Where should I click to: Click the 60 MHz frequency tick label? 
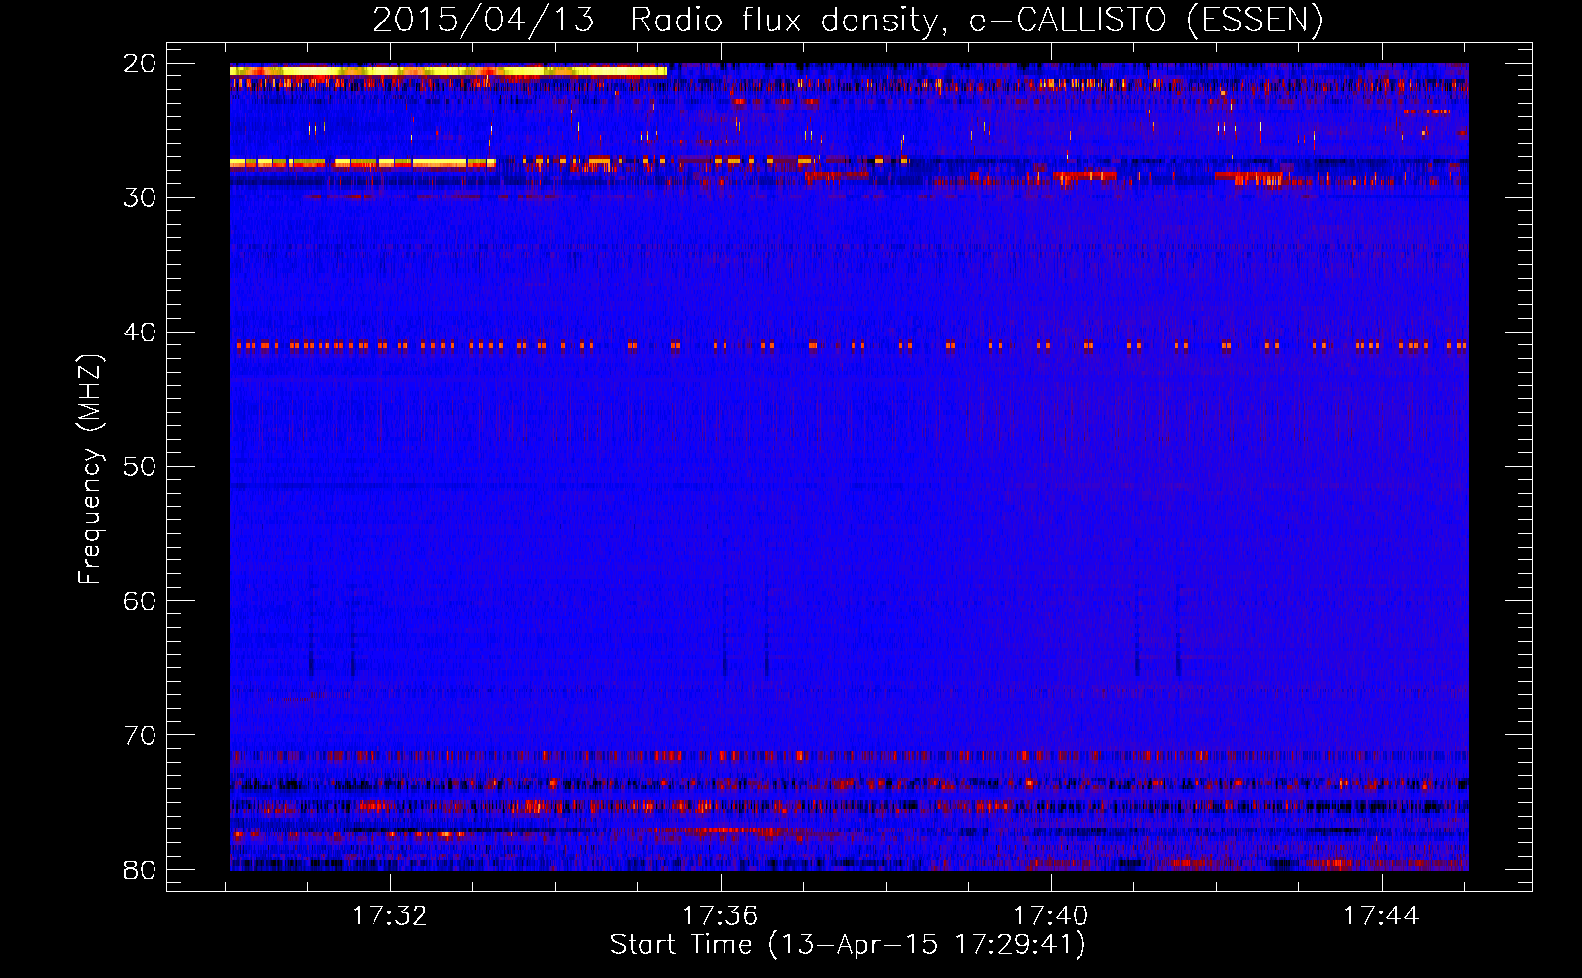(x=140, y=601)
